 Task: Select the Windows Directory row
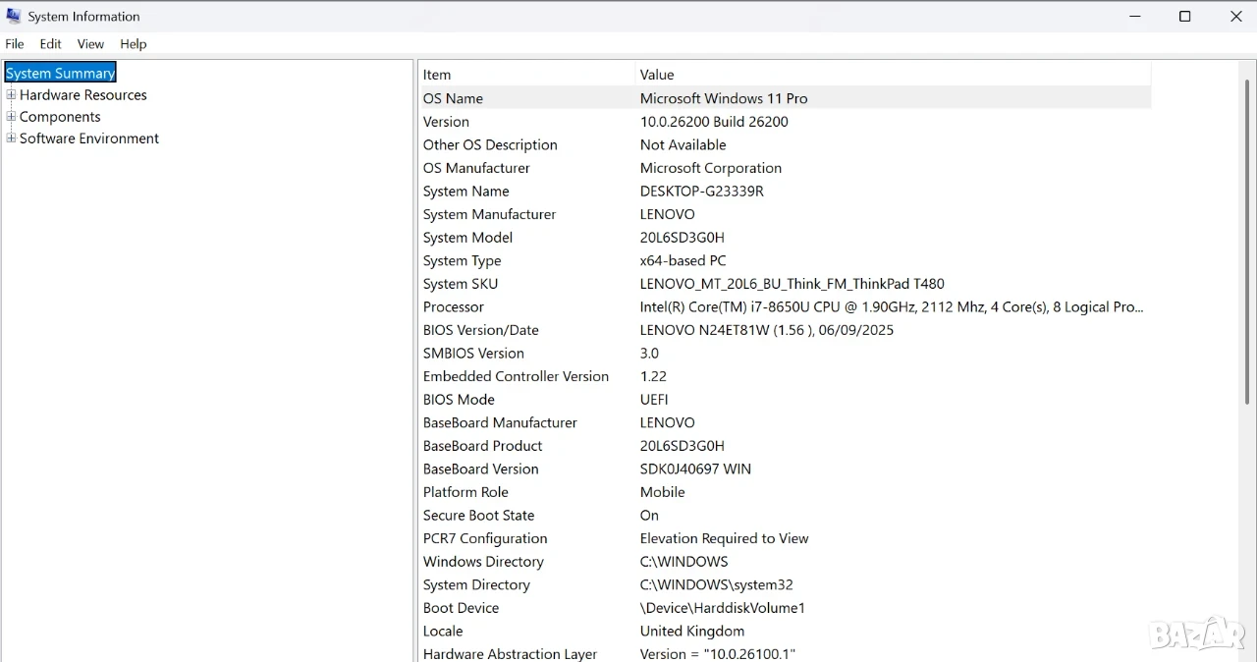click(785, 562)
